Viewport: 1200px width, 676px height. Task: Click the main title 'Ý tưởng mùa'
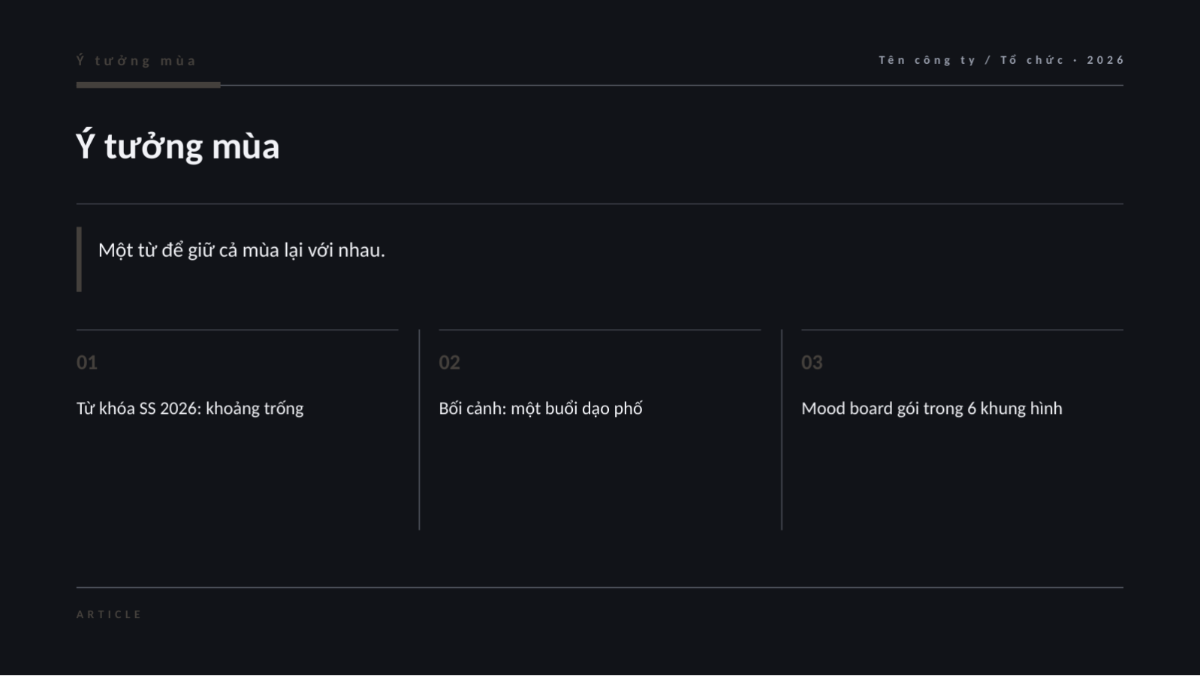click(x=178, y=146)
